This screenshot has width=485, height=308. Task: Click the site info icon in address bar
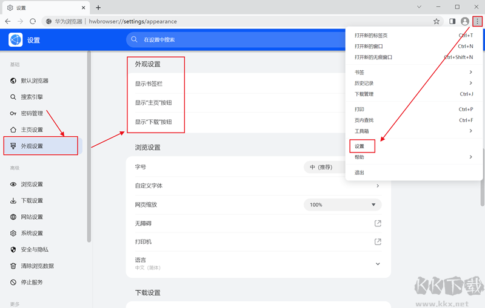(48, 21)
